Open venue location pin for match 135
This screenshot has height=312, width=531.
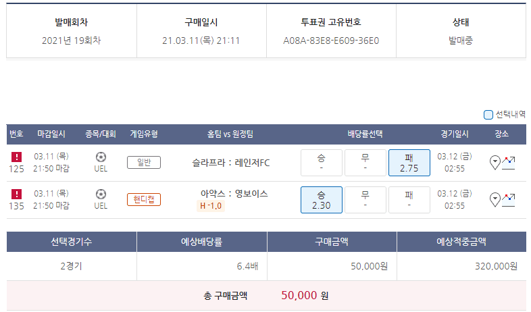point(495,199)
